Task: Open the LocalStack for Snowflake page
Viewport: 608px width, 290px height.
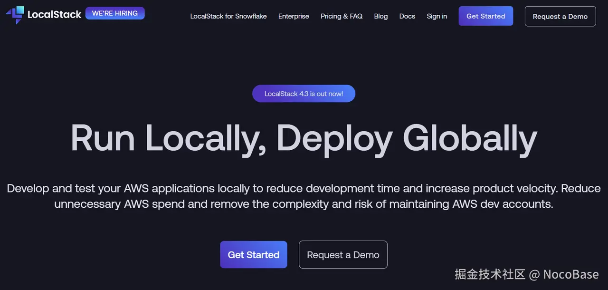Action: [228, 16]
